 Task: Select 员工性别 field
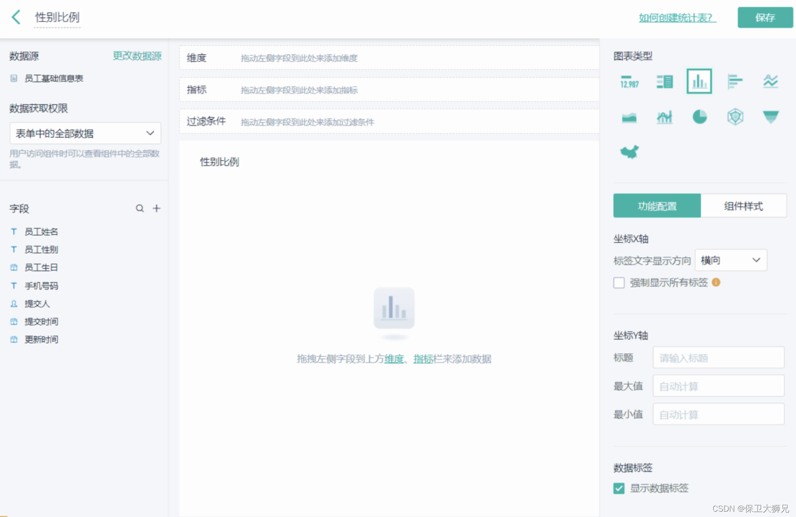(x=41, y=250)
